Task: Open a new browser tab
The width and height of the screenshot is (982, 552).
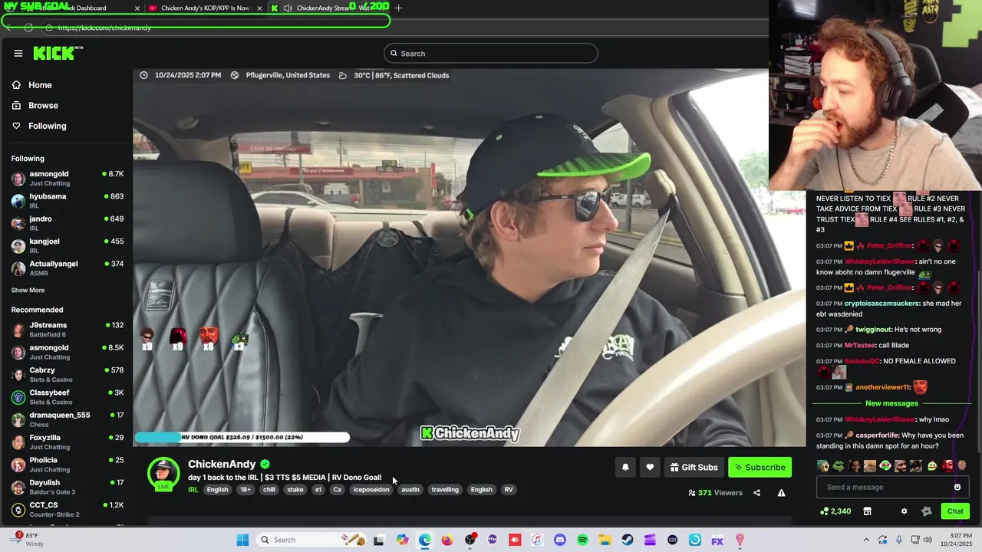Action: (398, 8)
